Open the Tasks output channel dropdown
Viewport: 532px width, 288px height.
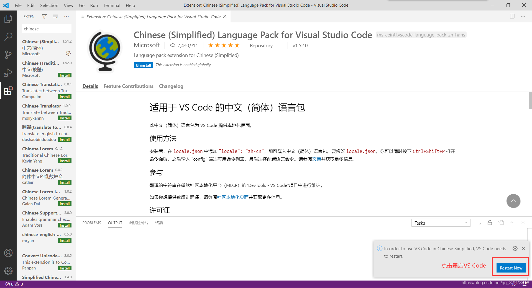pos(441,223)
